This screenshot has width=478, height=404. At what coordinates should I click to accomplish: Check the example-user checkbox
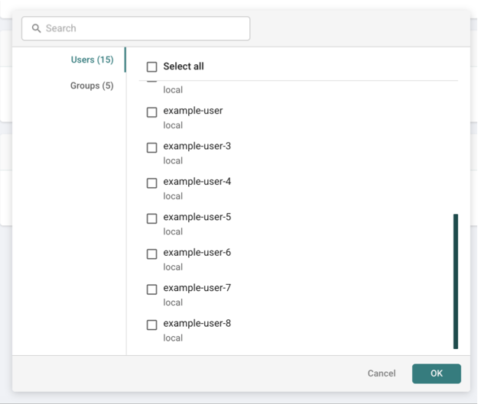tap(152, 112)
